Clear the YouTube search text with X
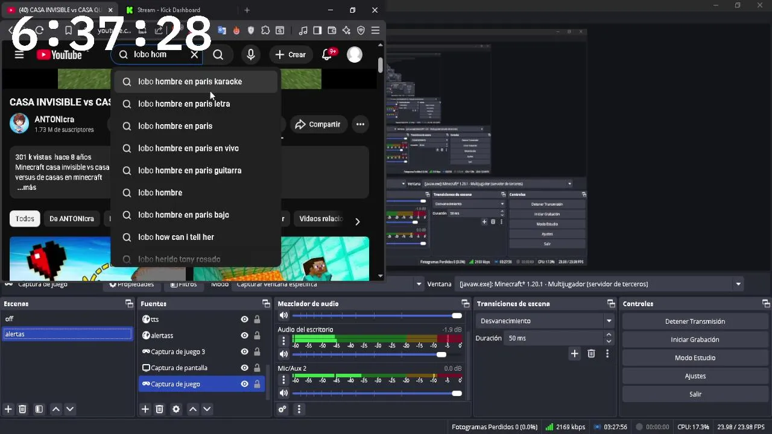Viewport: 772px width, 434px height. point(194,54)
